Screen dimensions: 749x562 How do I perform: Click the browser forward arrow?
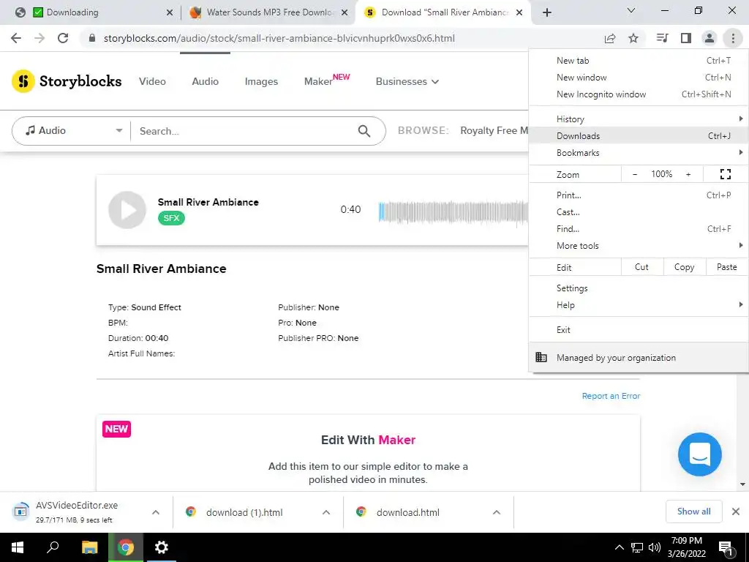coord(39,38)
